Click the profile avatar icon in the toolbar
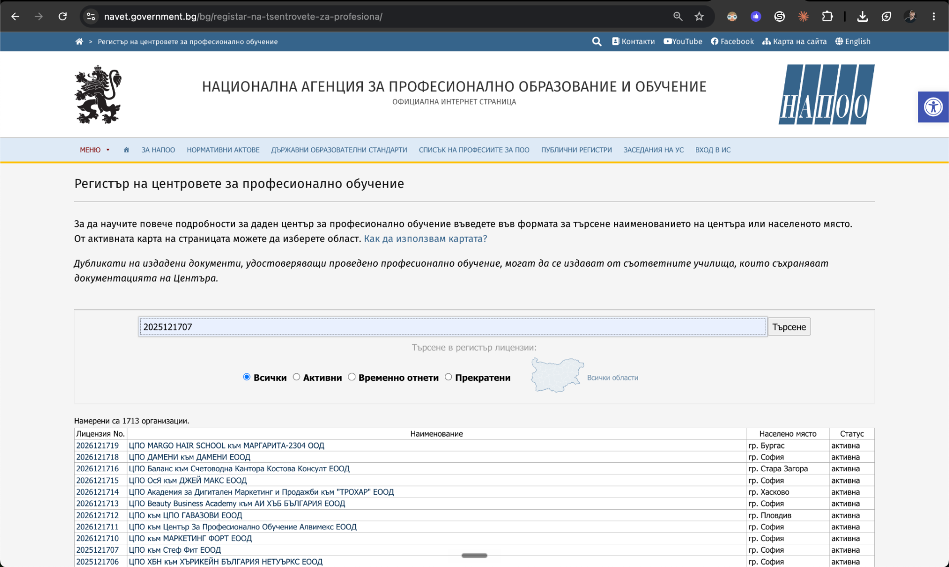 [x=910, y=16]
